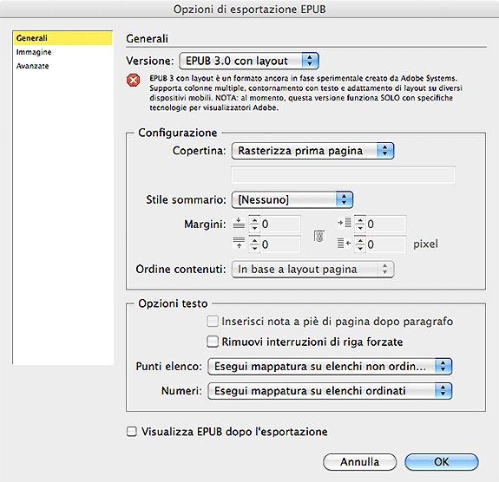
Task: Open the Punti elenco mapping dropdown
Action: [x=330, y=367]
